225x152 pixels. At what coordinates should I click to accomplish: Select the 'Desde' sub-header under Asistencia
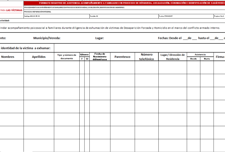193,59
